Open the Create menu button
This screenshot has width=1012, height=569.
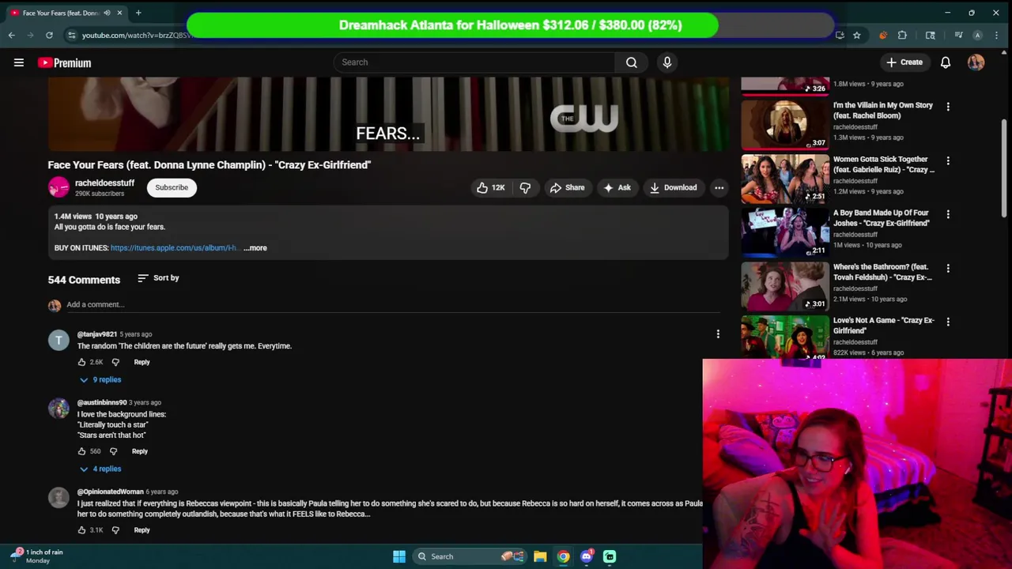(x=904, y=62)
